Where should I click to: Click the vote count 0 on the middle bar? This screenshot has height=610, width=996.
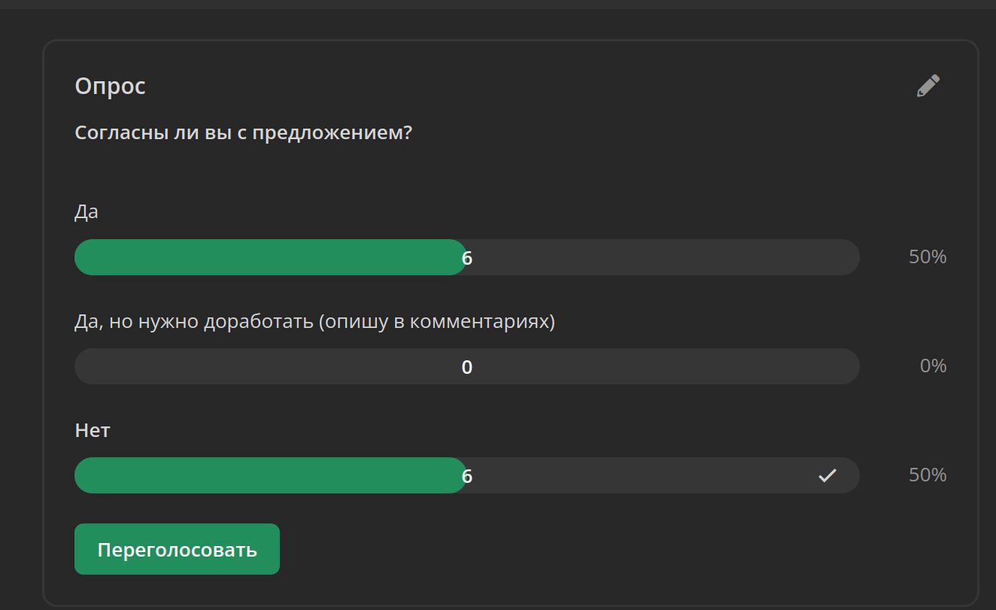[467, 367]
